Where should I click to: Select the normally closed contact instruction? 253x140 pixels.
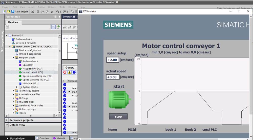(72, 38)
